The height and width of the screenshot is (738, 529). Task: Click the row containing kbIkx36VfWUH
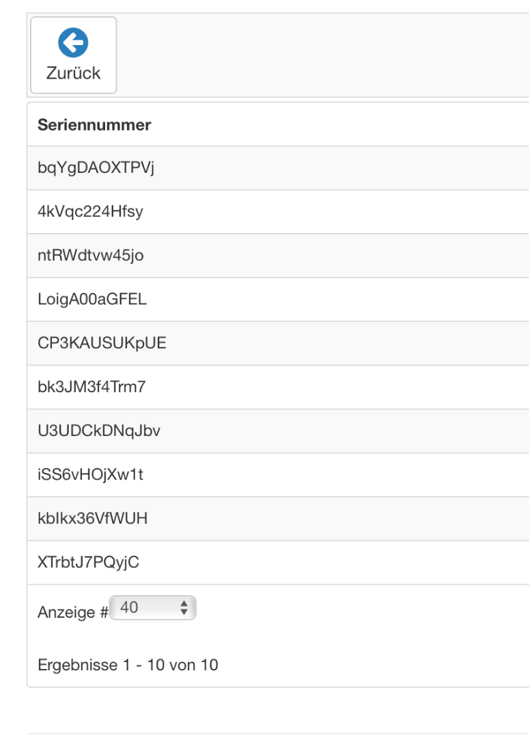click(92, 519)
